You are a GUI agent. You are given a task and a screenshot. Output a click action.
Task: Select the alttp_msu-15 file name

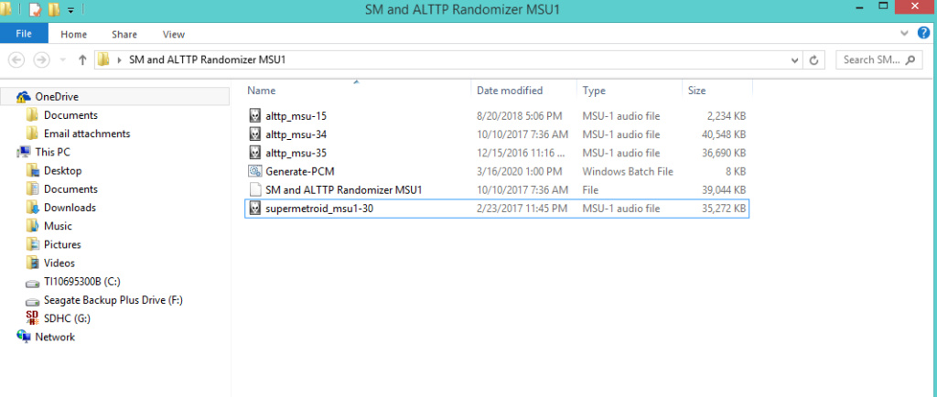(x=296, y=116)
